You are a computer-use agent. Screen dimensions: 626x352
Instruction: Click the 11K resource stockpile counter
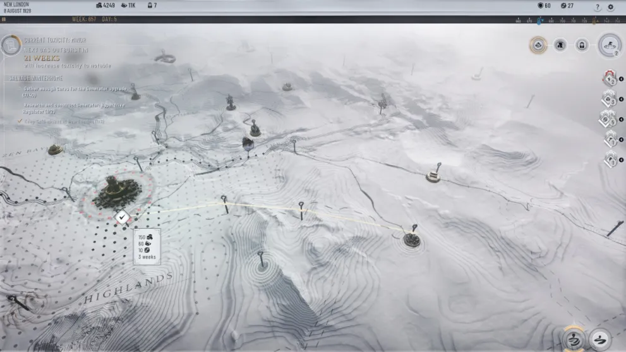[x=128, y=6]
